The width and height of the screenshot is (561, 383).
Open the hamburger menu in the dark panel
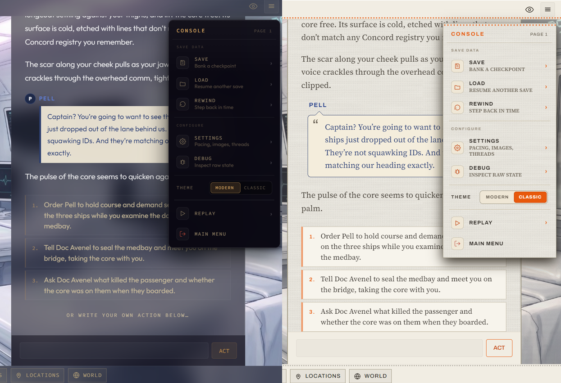(x=271, y=6)
